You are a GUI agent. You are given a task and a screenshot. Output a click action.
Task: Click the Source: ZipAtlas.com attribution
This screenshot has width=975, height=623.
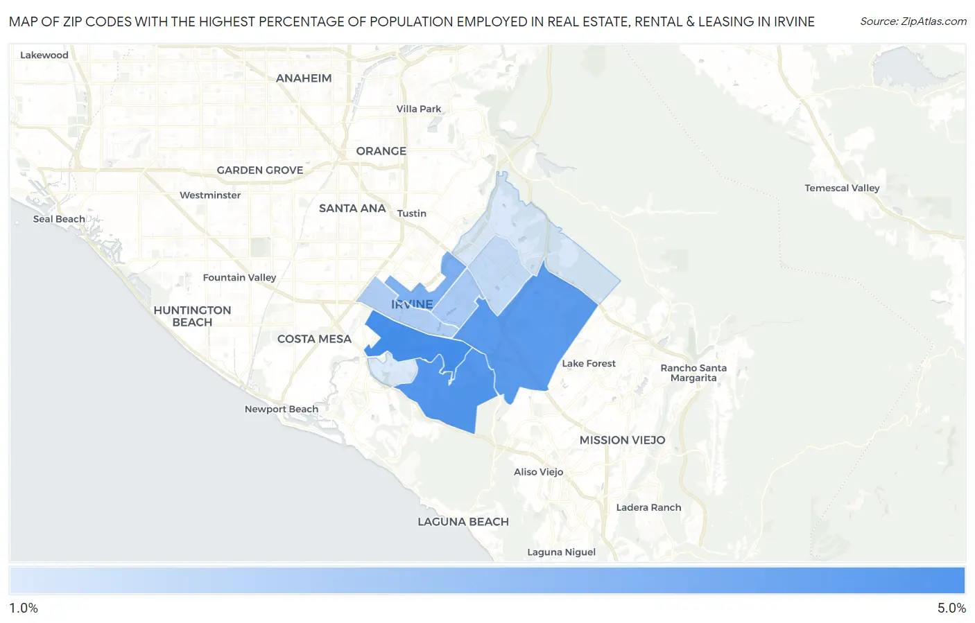913,21
